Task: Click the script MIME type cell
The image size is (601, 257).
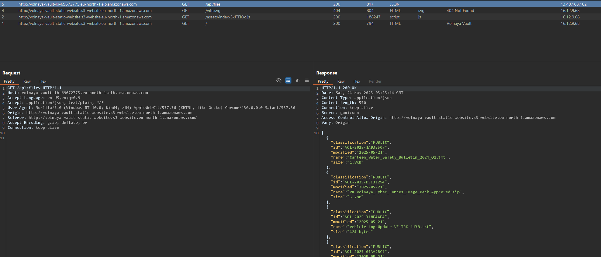Action: coord(395,17)
